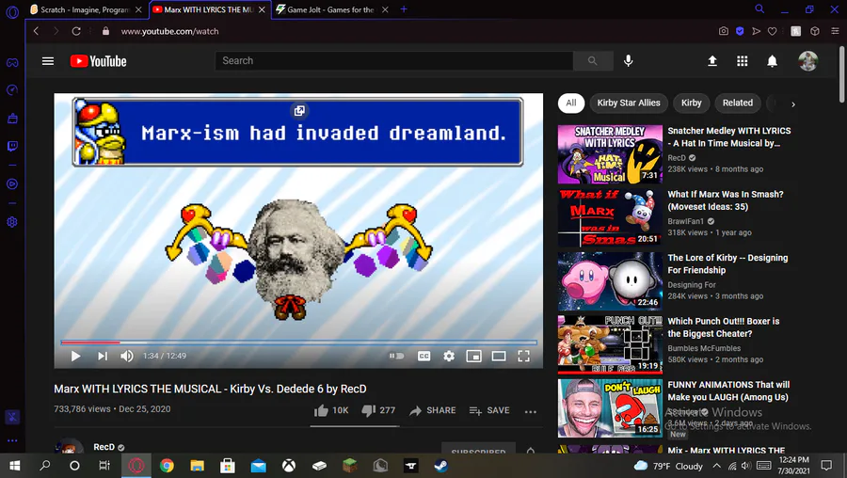The image size is (847, 478).
Task: Open Twitch in Opera sidebar
Action: coord(12,147)
